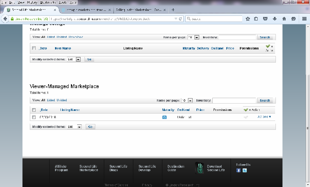Image resolution: width=310 pixels, height=187 pixels.
Task: Expand the Actions menu for the listing row
Action: coord(264,117)
